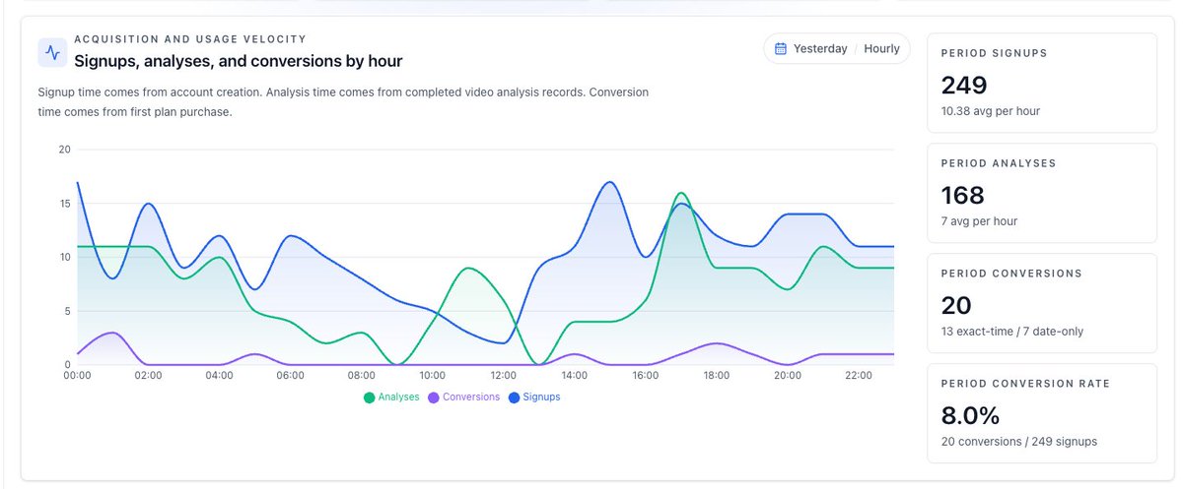Click the 00:00 x-axis label
This screenshot has height=489, width=1183.
(77, 376)
